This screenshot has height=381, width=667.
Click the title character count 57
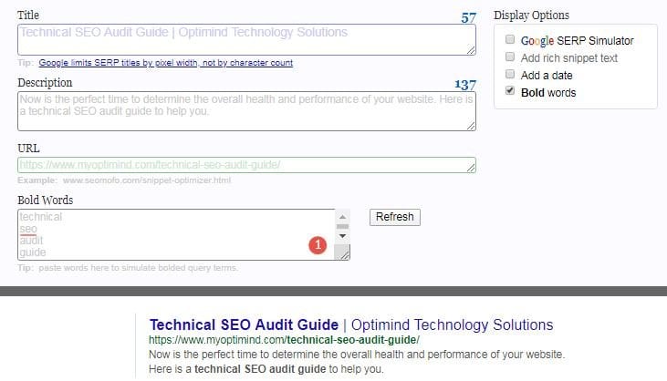(468, 18)
